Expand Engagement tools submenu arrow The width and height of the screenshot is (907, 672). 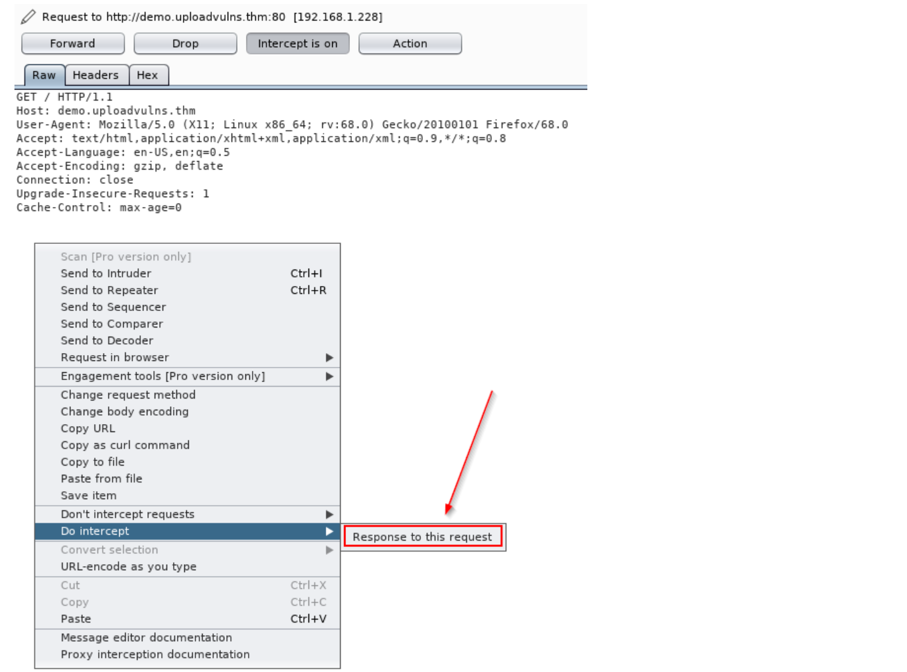pos(330,376)
